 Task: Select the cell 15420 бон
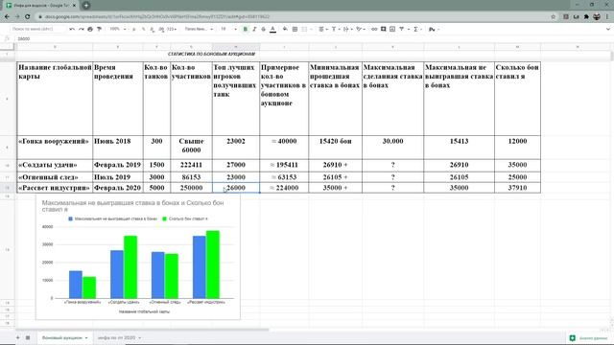pyautogui.click(x=335, y=148)
